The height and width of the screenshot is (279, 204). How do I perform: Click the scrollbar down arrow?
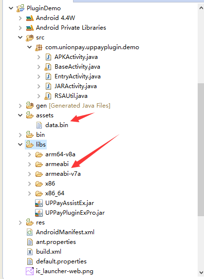201,272
